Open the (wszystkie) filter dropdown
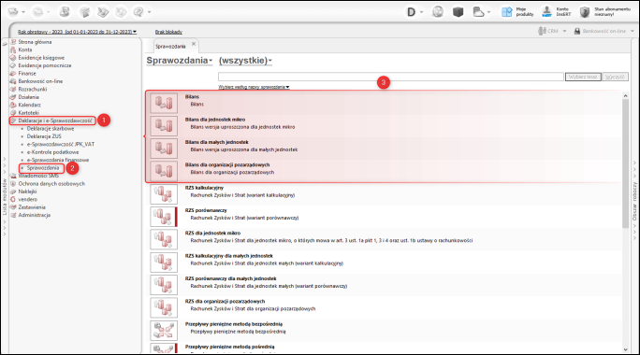The width and height of the screenshot is (640, 355). point(245,61)
